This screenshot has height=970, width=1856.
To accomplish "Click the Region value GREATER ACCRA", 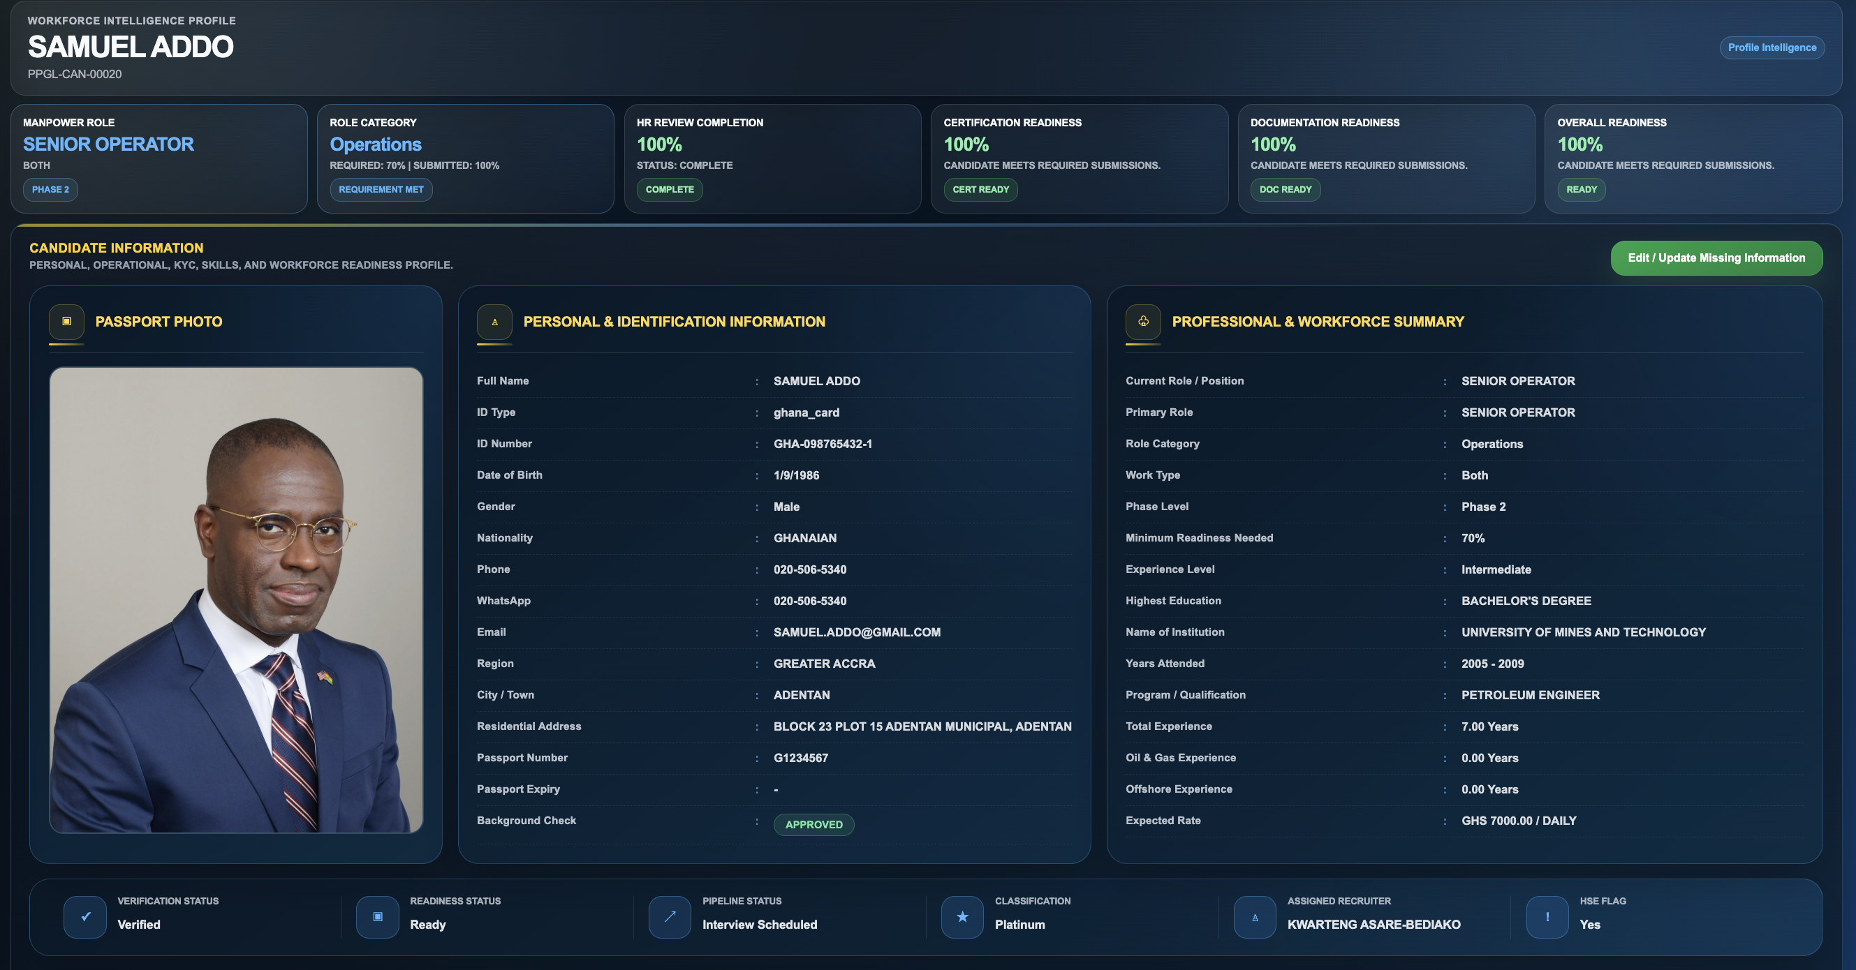I will [824, 664].
